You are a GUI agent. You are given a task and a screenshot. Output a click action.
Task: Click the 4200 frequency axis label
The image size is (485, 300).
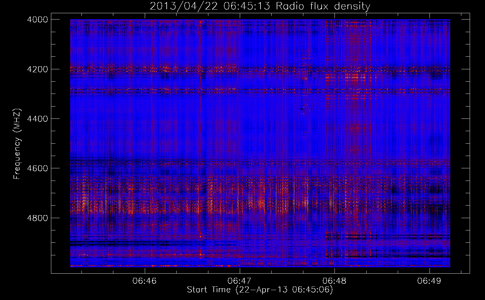click(37, 69)
